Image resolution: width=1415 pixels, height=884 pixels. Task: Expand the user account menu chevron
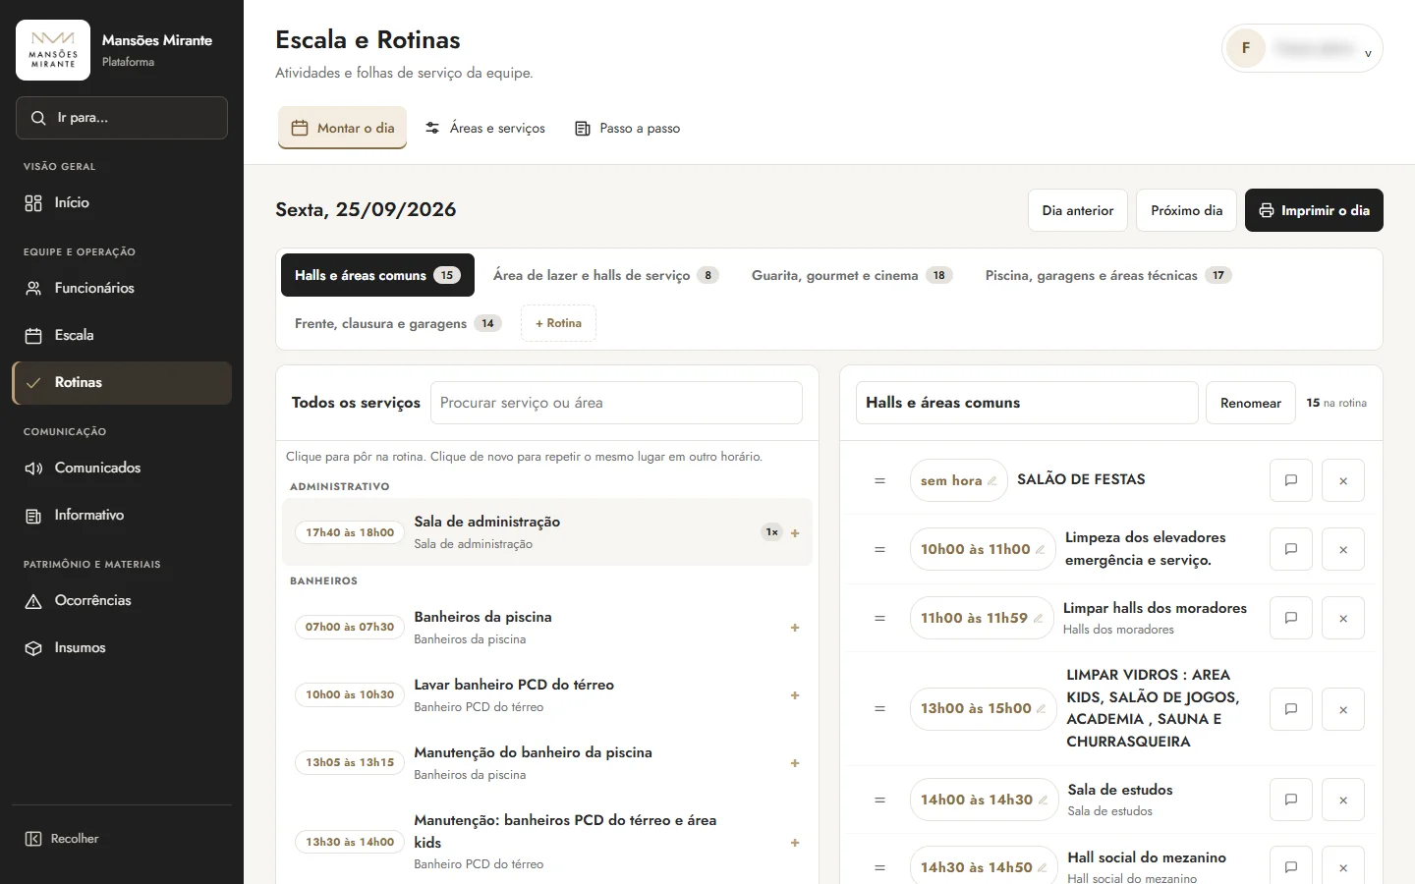click(1368, 54)
